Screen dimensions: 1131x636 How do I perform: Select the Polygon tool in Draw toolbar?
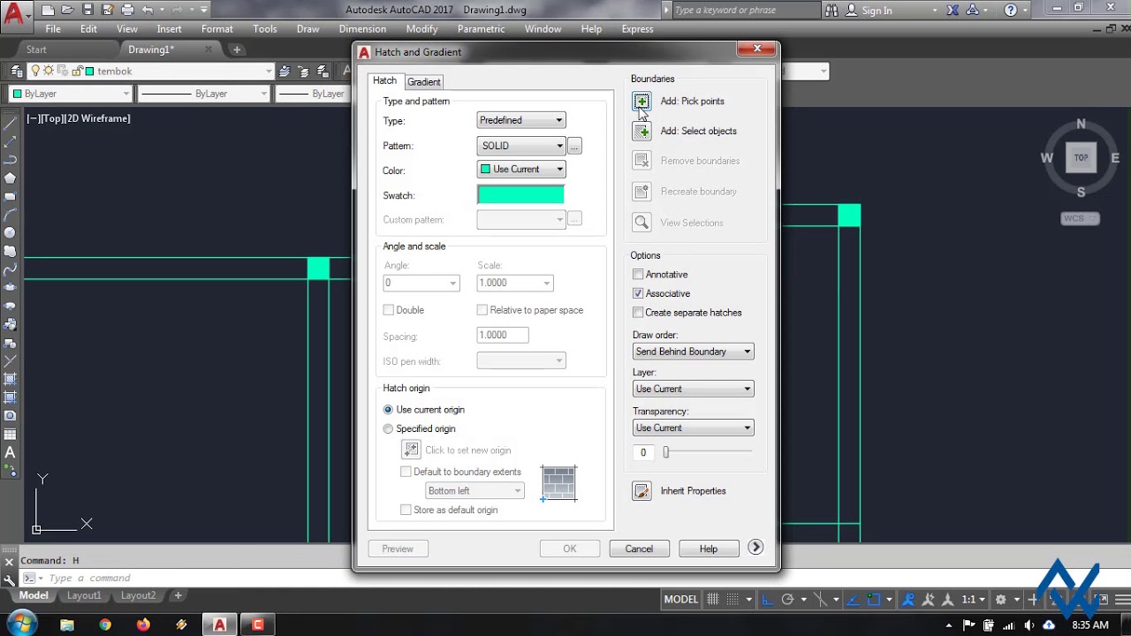[11, 178]
